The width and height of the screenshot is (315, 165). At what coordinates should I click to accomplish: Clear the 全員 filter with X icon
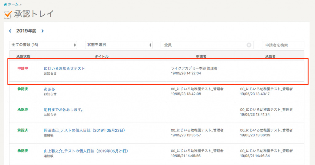coord(249,45)
